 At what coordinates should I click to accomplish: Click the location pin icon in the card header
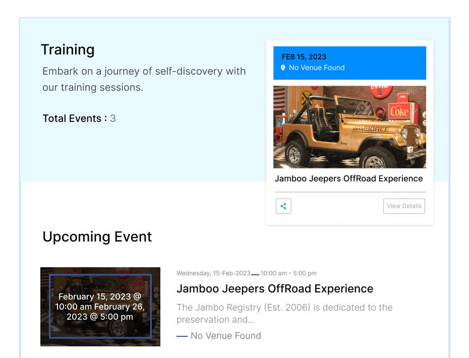(x=283, y=68)
